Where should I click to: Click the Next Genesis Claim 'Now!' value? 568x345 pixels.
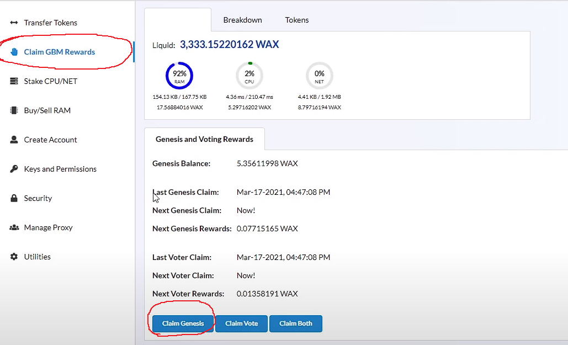[246, 210]
